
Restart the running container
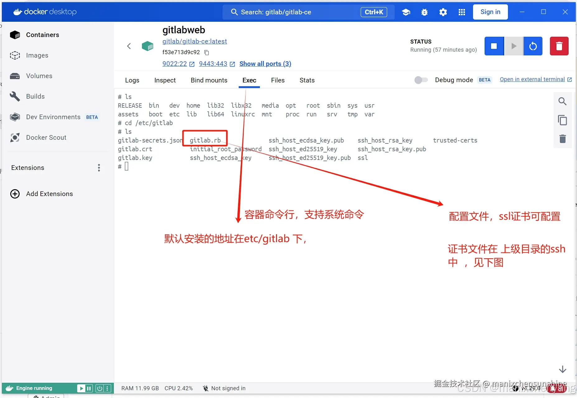point(533,46)
